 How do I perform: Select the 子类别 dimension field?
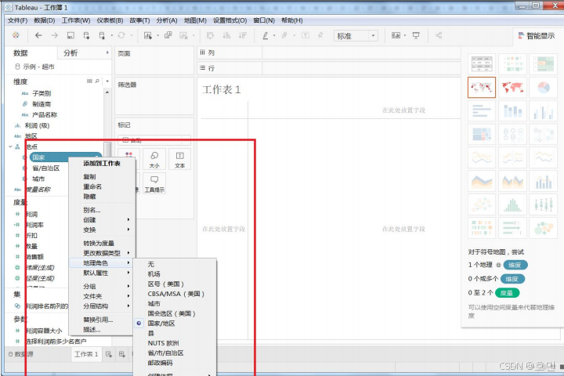[42, 93]
